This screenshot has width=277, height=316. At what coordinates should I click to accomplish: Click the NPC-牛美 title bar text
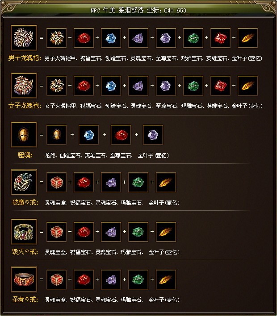pyautogui.click(x=138, y=10)
